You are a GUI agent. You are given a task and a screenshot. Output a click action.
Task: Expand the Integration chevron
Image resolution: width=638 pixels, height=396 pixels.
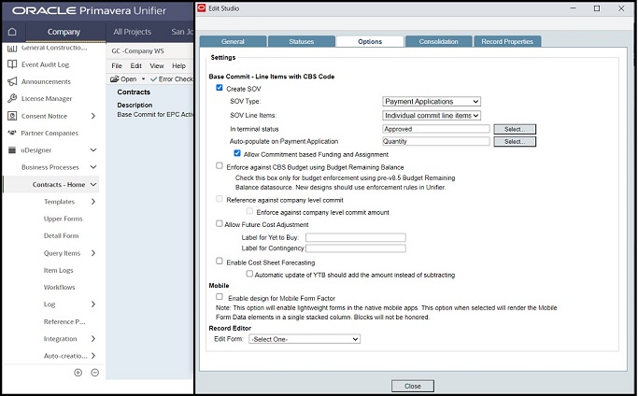(x=93, y=339)
